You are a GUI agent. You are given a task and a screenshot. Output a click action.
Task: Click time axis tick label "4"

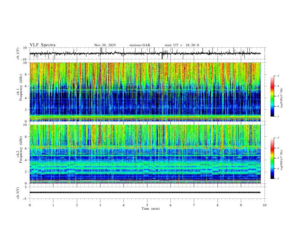123,205
